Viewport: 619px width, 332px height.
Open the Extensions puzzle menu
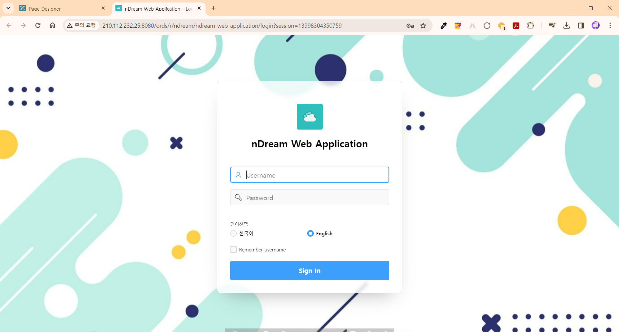click(x=531, y=25)
